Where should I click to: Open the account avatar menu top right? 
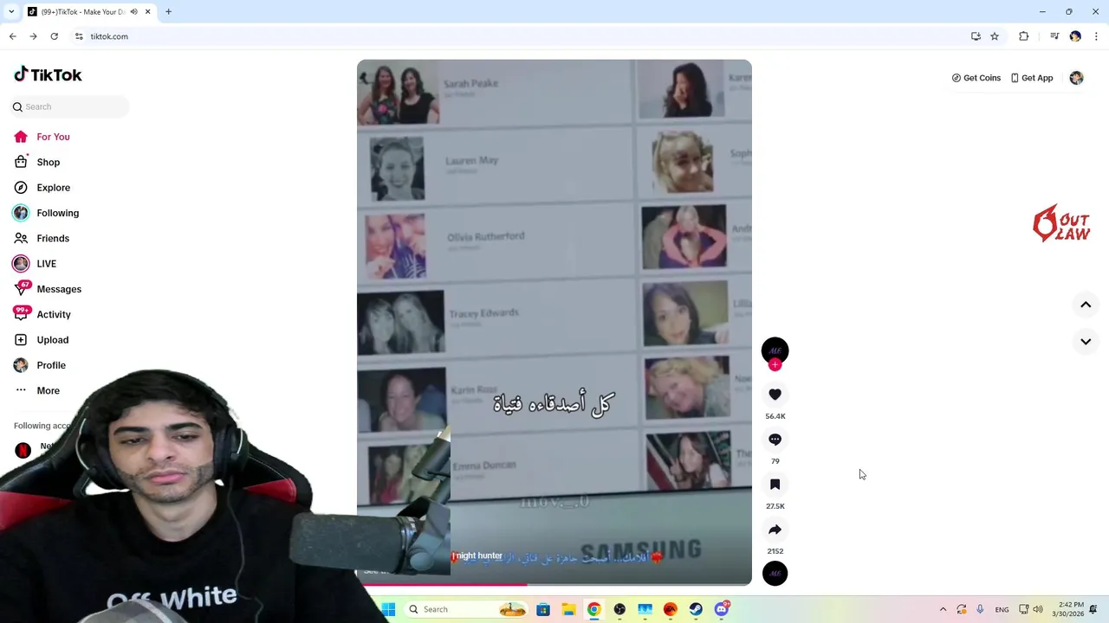1076,78
